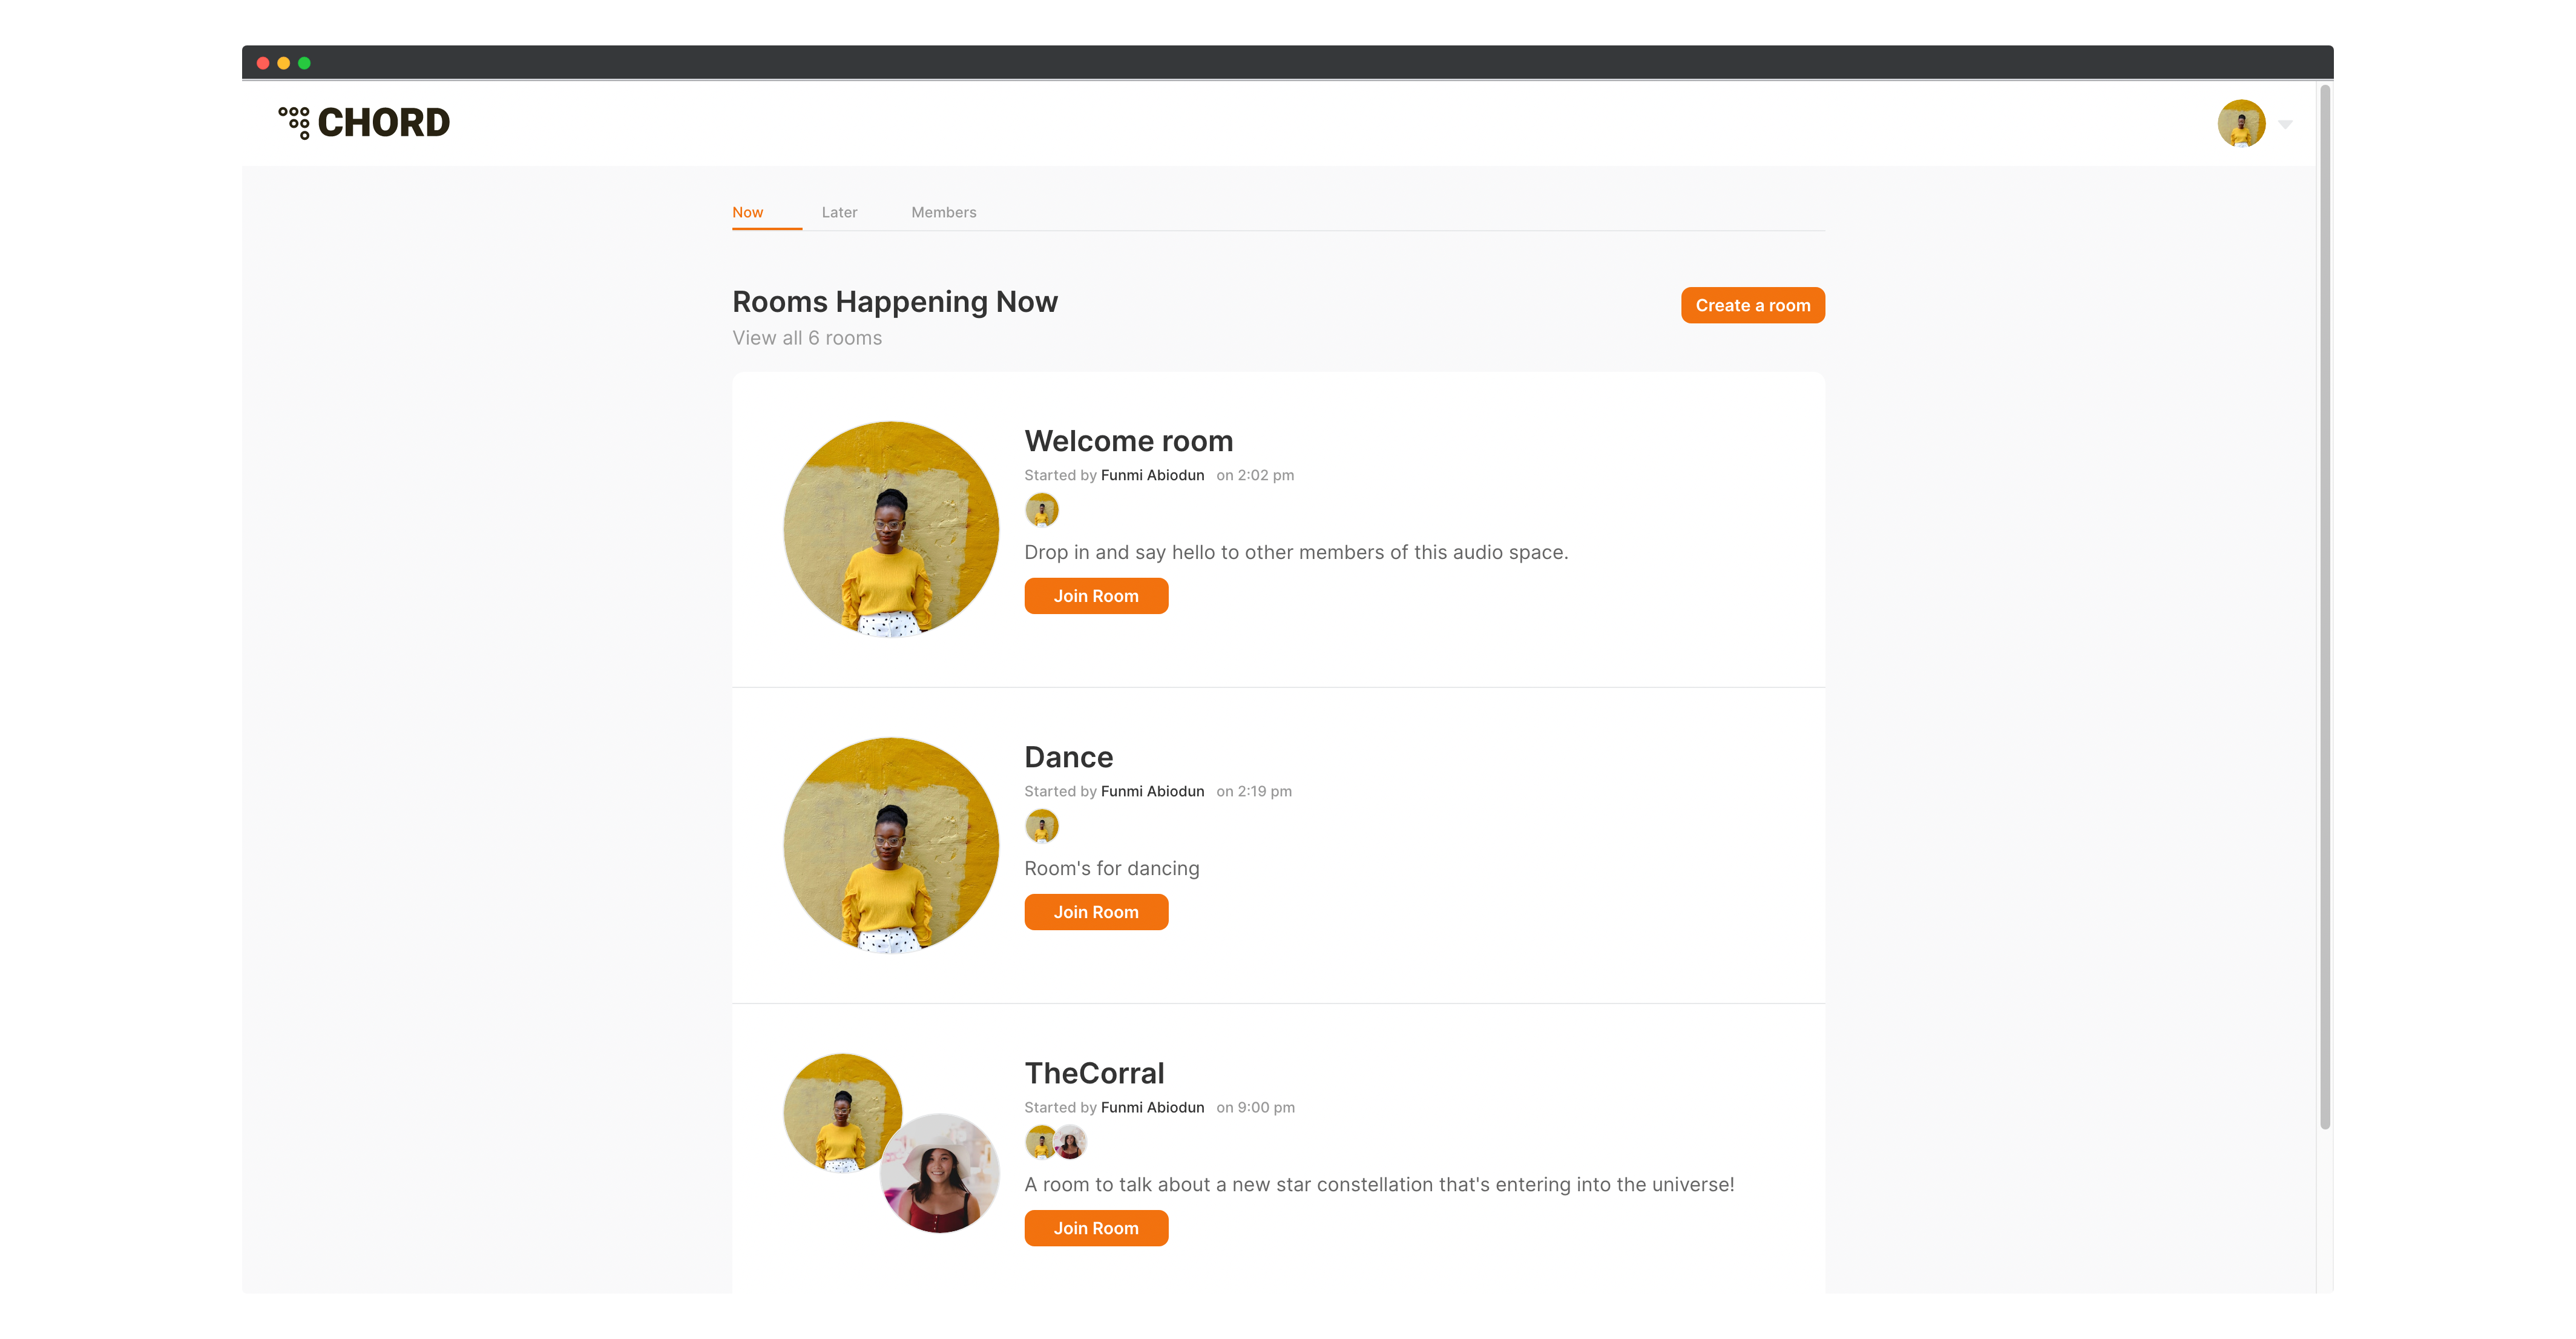The image size is (2576, 1339).
Task: Open the Welcome room title
Action: (1128, 441)
